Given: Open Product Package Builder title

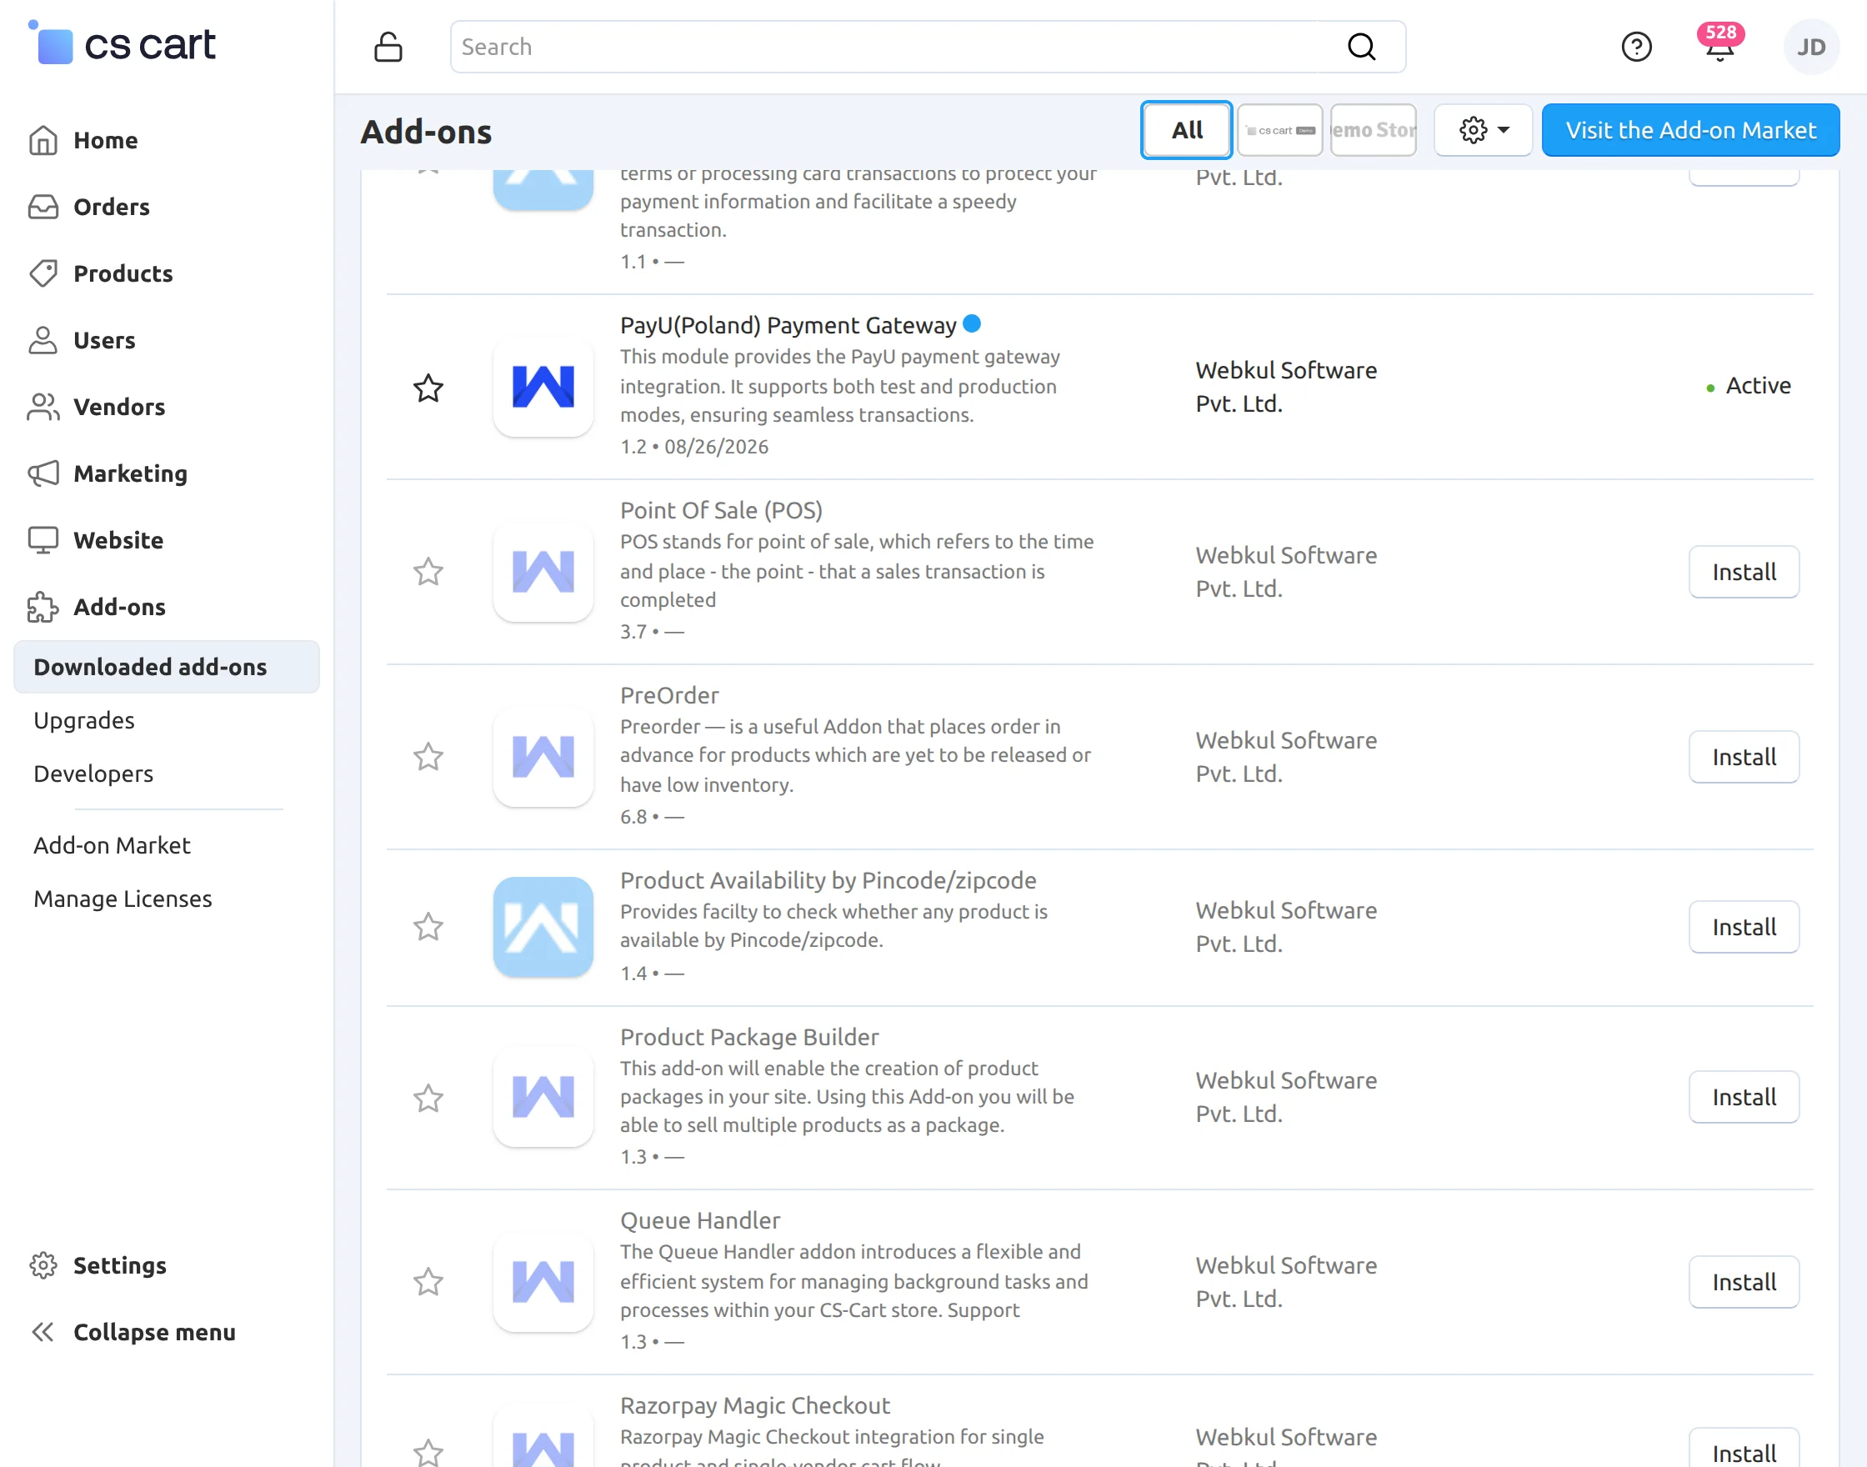Looking at the screenshot, I should coord(750,1037).
